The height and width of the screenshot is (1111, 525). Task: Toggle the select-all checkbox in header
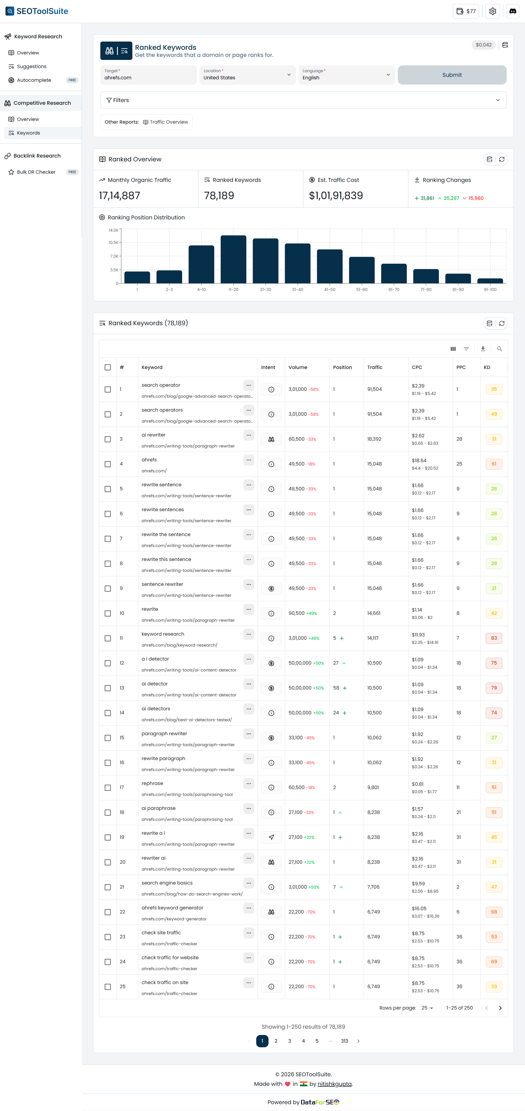pos(108,367)
